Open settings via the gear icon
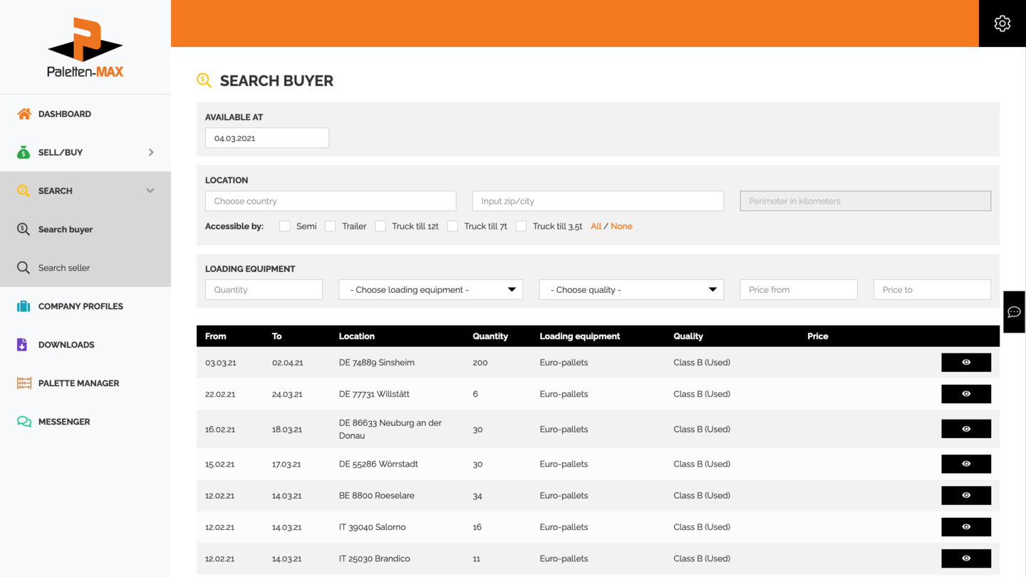Screen dimensions: 1026x577 tap(1002, 24)
